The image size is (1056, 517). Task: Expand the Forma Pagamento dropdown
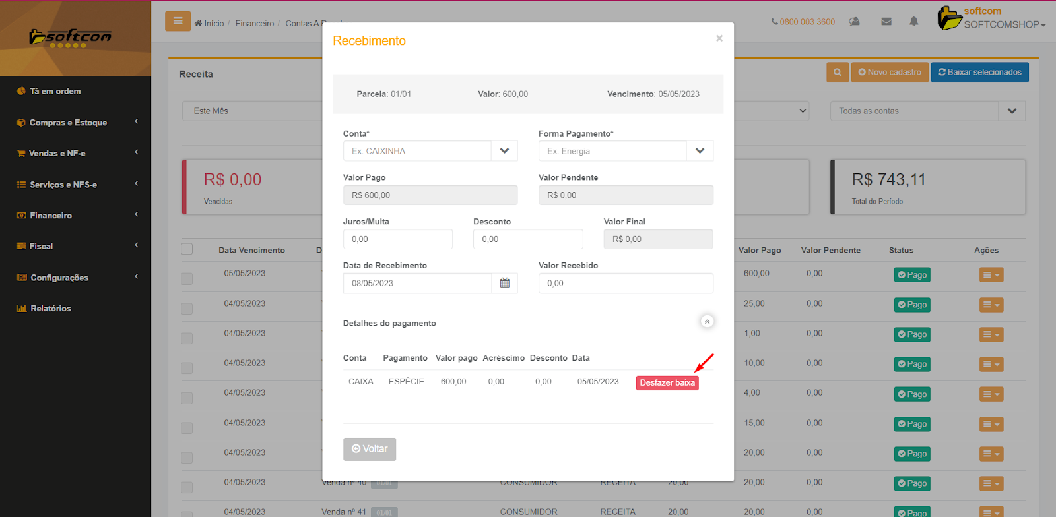tap(700, 151)
